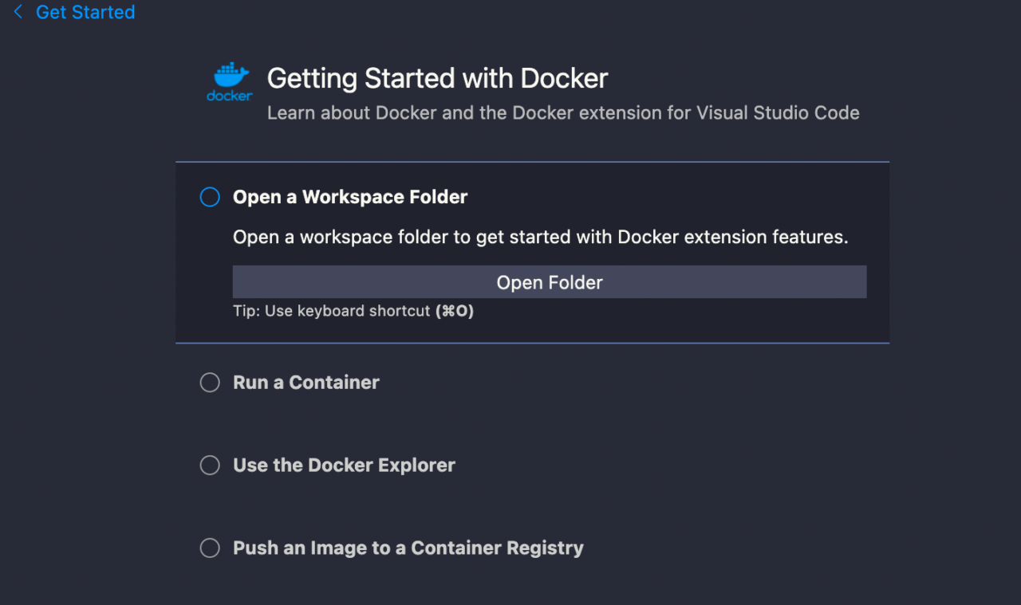The image size is (1021, 605).
Task: Toggle the "Open a Workspace Folder" completion circle
Action: click(209, 196)
